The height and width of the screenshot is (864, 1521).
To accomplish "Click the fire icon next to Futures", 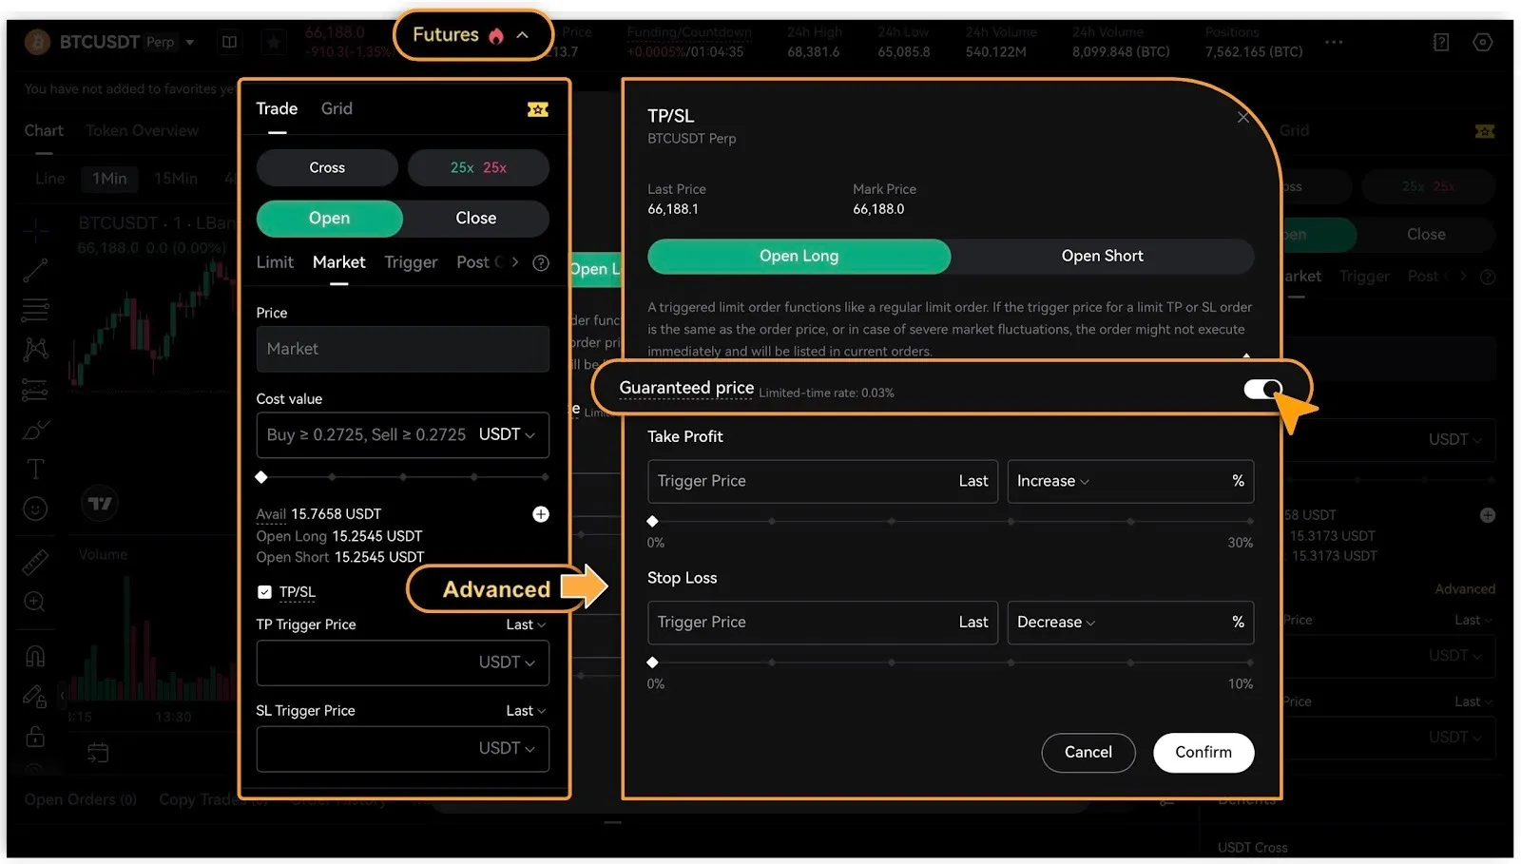I will point(495,36).
